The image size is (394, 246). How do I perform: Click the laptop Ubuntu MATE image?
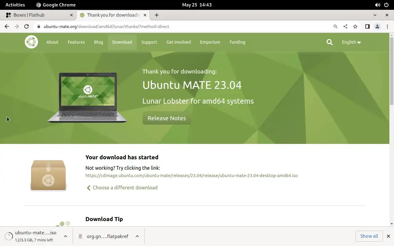[87, 98]
